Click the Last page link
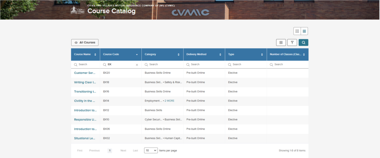The width and height of the screenshot is (380, 158). pyautogui.click(x=135, y=151)
